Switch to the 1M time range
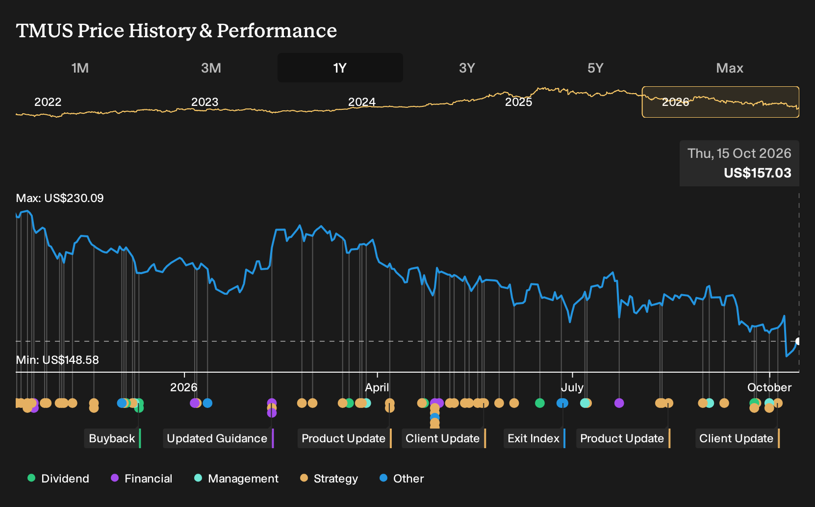Screen dimensions: 815x507 [x=80, y=68]
